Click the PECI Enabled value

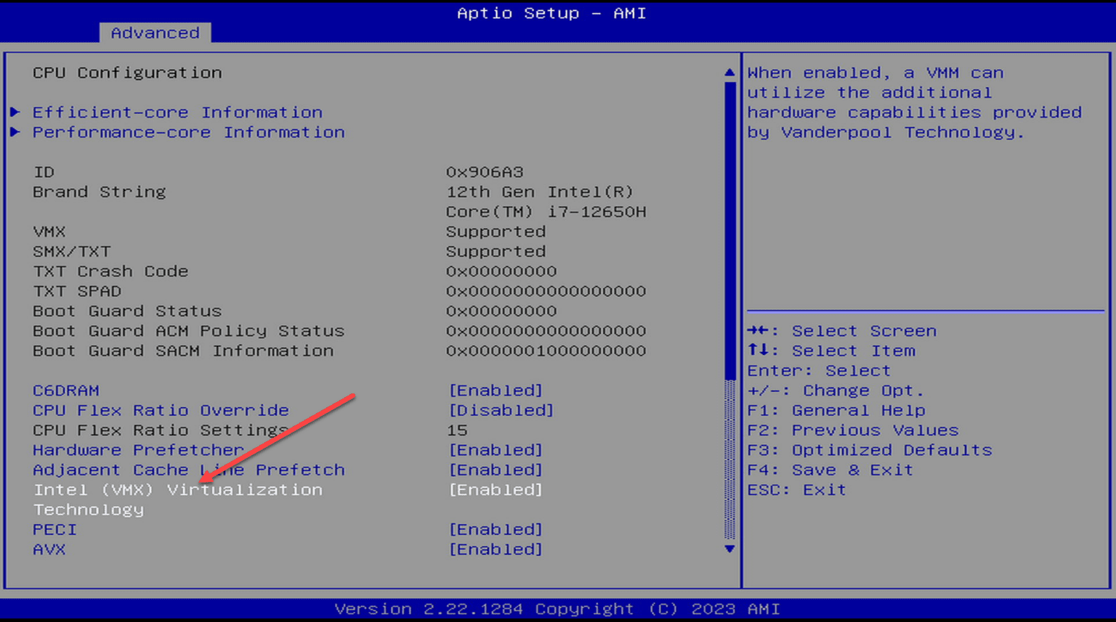click(x=496, y=529)
